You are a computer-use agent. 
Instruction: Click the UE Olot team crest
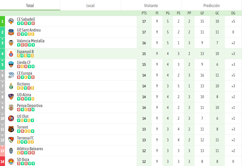[x=11, y=118]
